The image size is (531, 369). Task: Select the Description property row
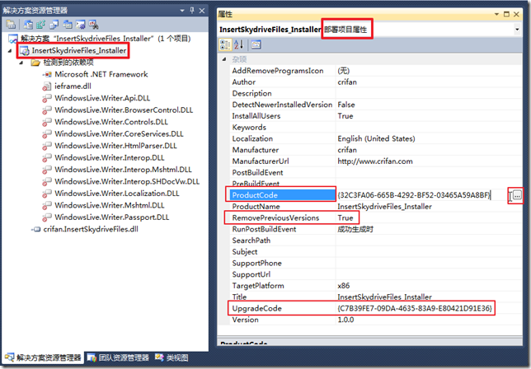click(x=376, y=93)
